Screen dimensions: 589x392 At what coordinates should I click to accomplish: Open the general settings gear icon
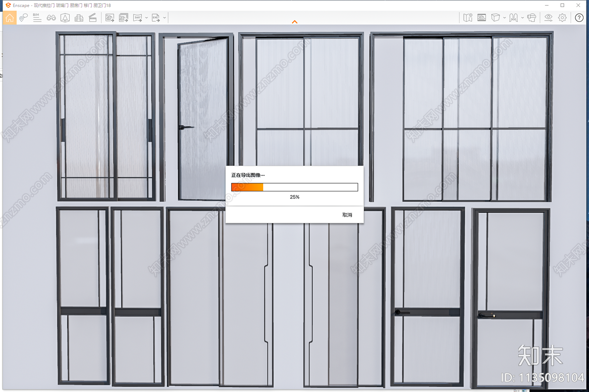coord(562,18)
